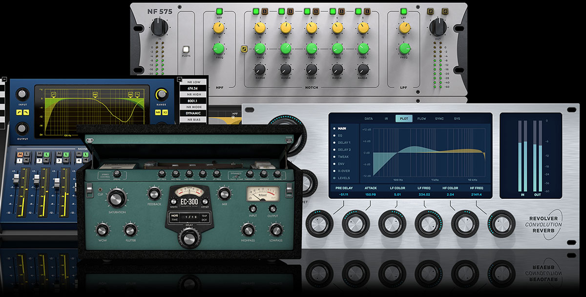Select DELAY 2 in Revolver page list
The height and width of the screenshot is (297, 586).
pyautogui.click(x=344, y=149)
